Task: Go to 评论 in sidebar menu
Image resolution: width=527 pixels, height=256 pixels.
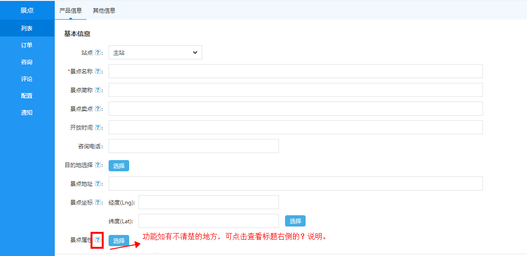Action: [x=27, y=79]
